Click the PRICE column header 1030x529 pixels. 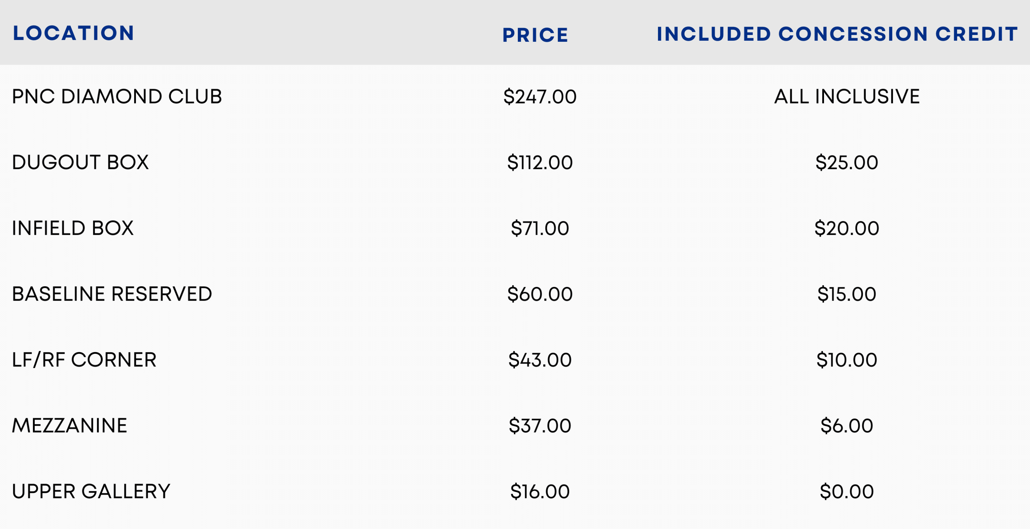click(535, 35)
